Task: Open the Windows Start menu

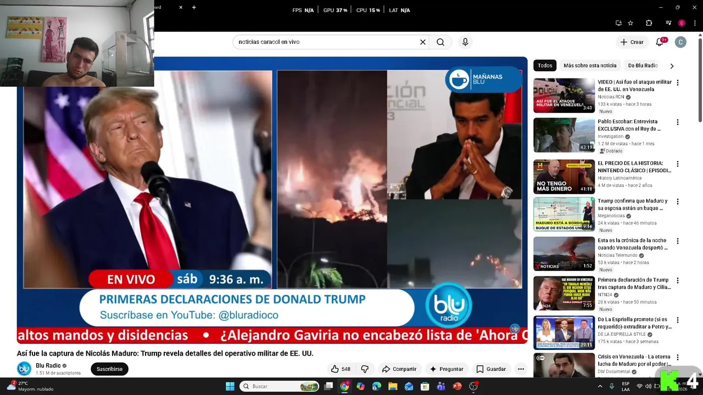Action: click(230, 386)
